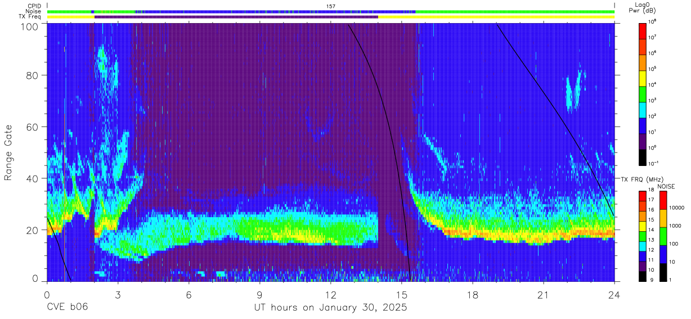Click the NOISE colorbar label 1000

677,226
